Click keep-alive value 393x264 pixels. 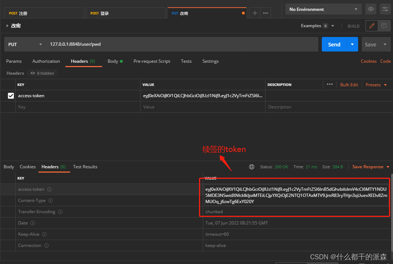point(215,246)
